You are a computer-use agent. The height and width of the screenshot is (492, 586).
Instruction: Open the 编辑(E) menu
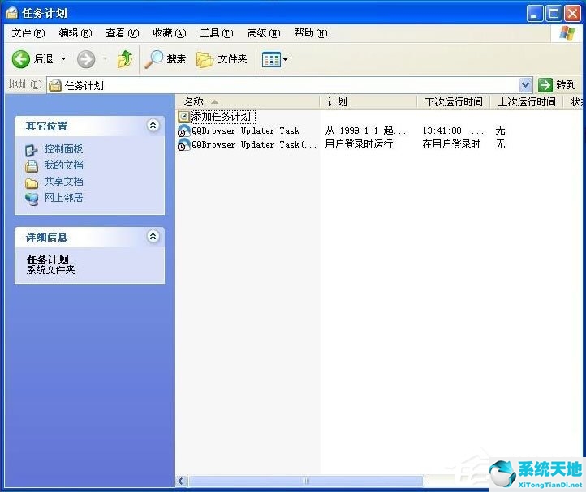pos(75,33)
